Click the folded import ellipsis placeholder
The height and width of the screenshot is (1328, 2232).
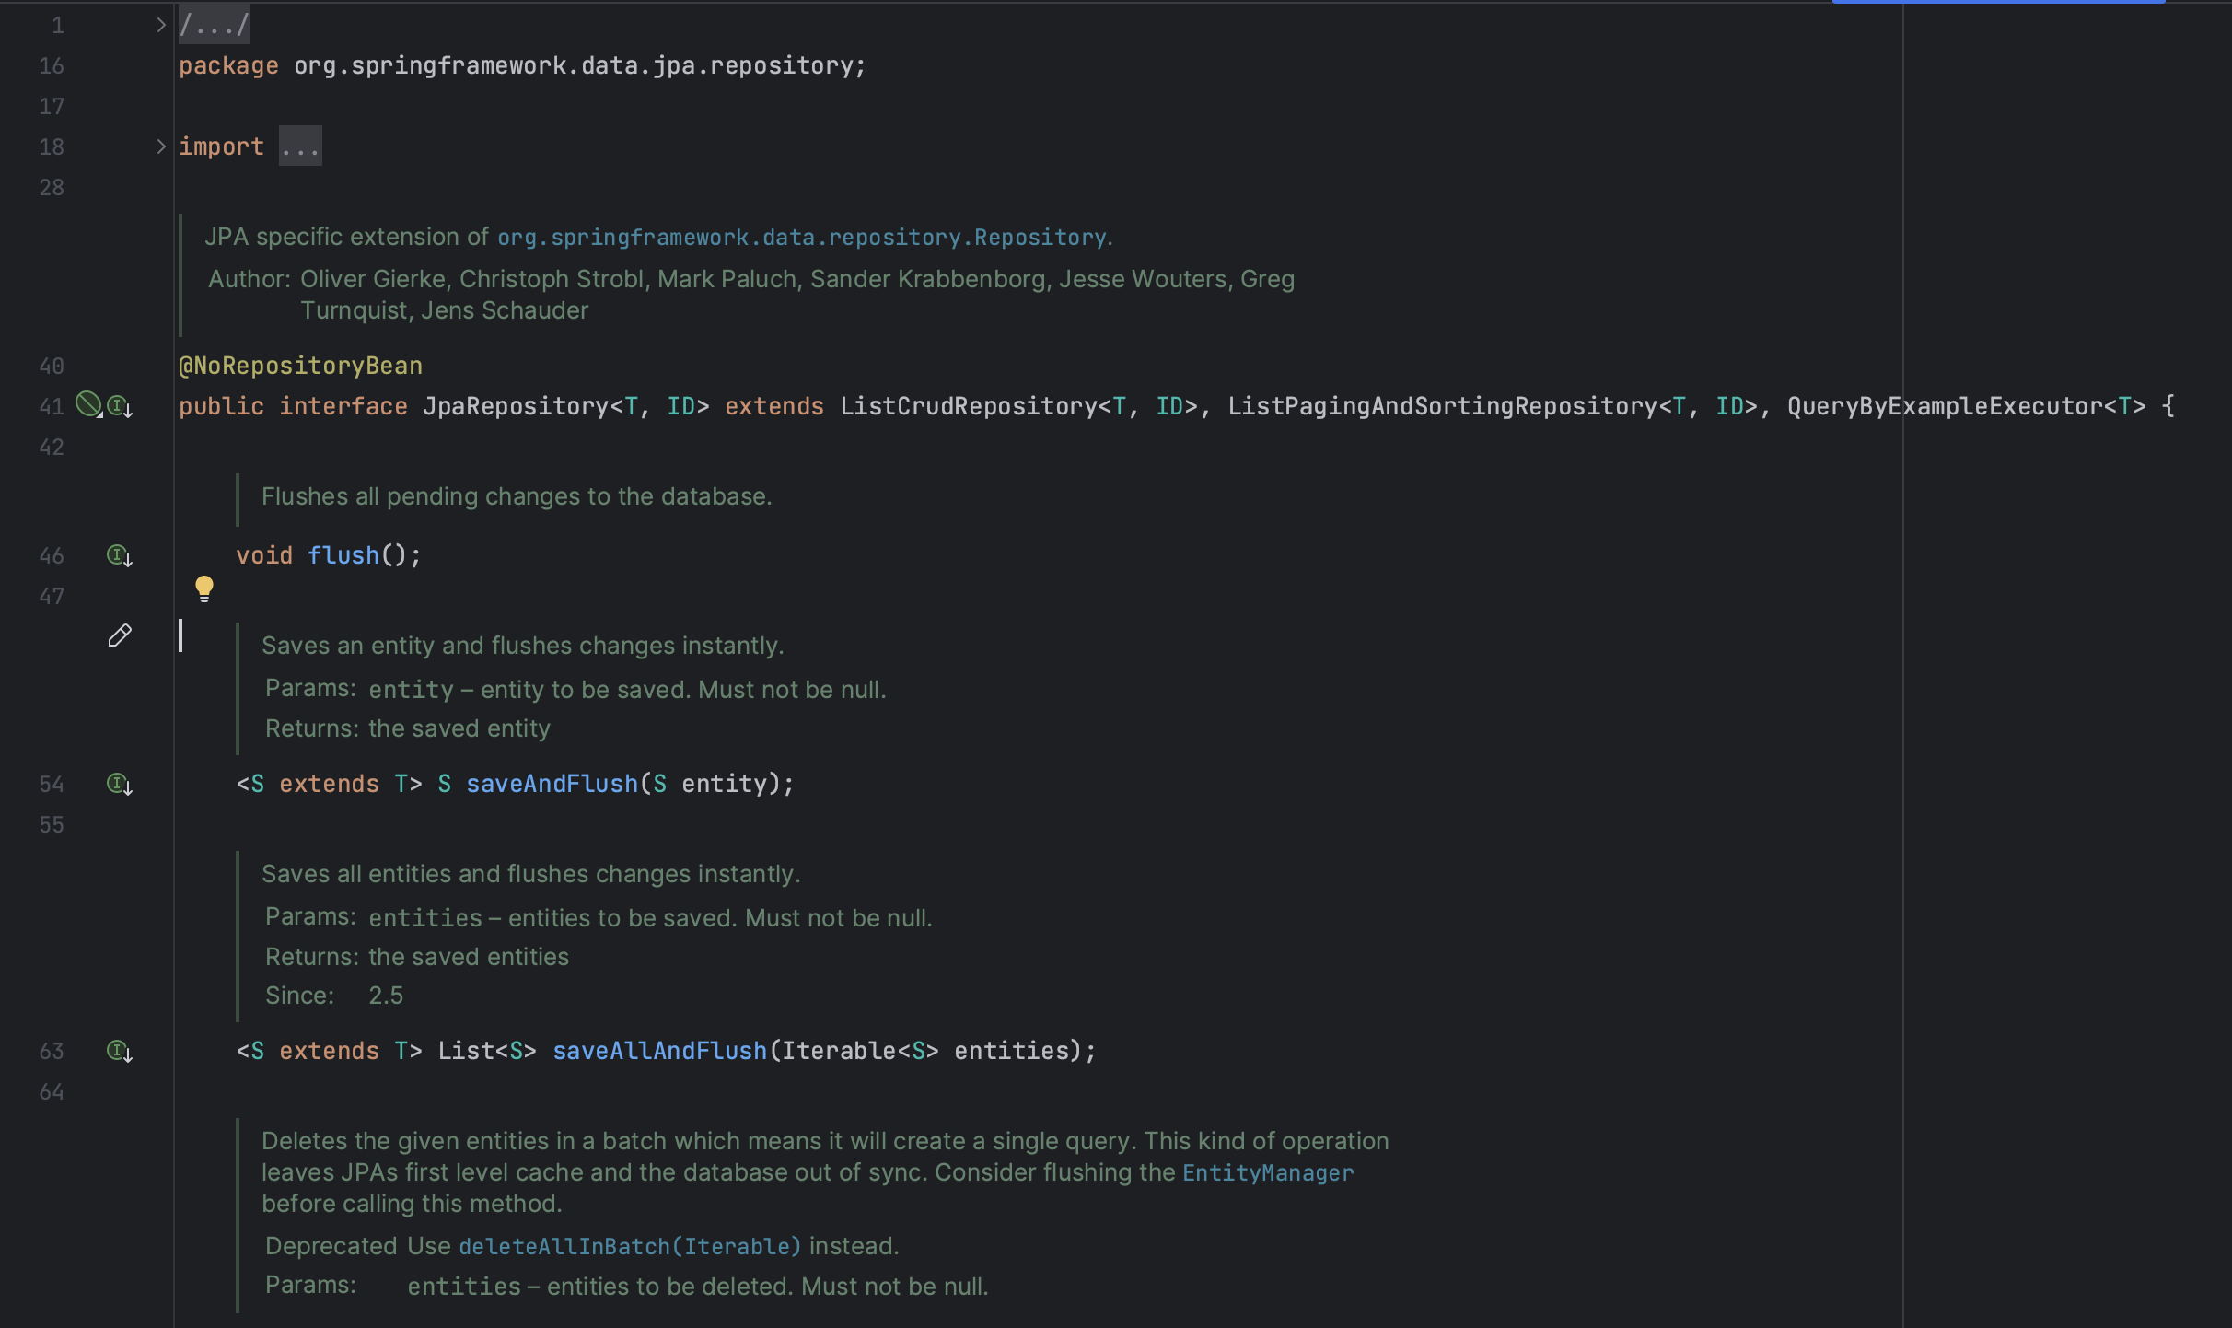point(300,146)
